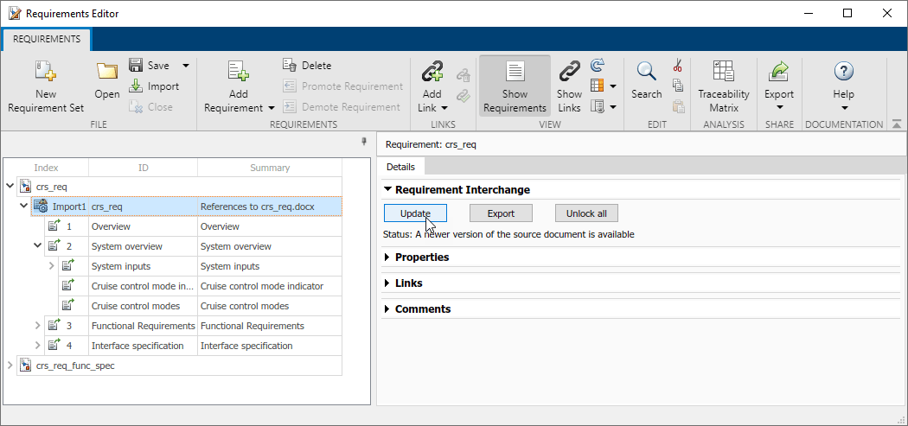Image resolution: width=908 pixels, height=426 pixels.
Task: Click the Delete requirement icon
Action: tap(290, 66)
